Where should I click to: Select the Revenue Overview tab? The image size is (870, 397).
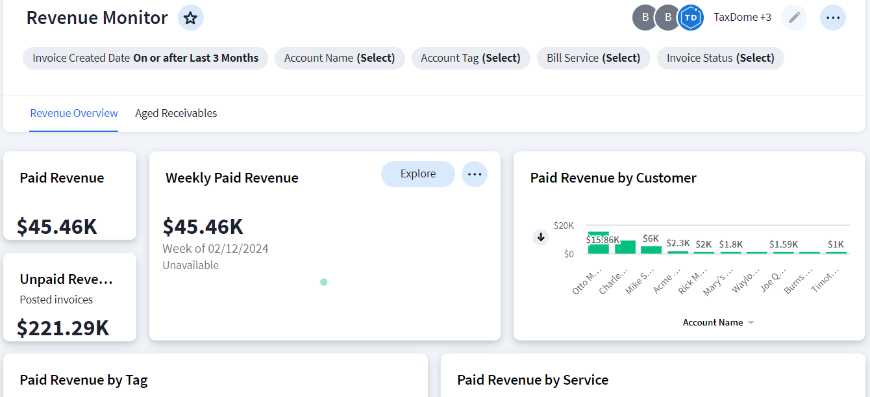coord(73,113)
